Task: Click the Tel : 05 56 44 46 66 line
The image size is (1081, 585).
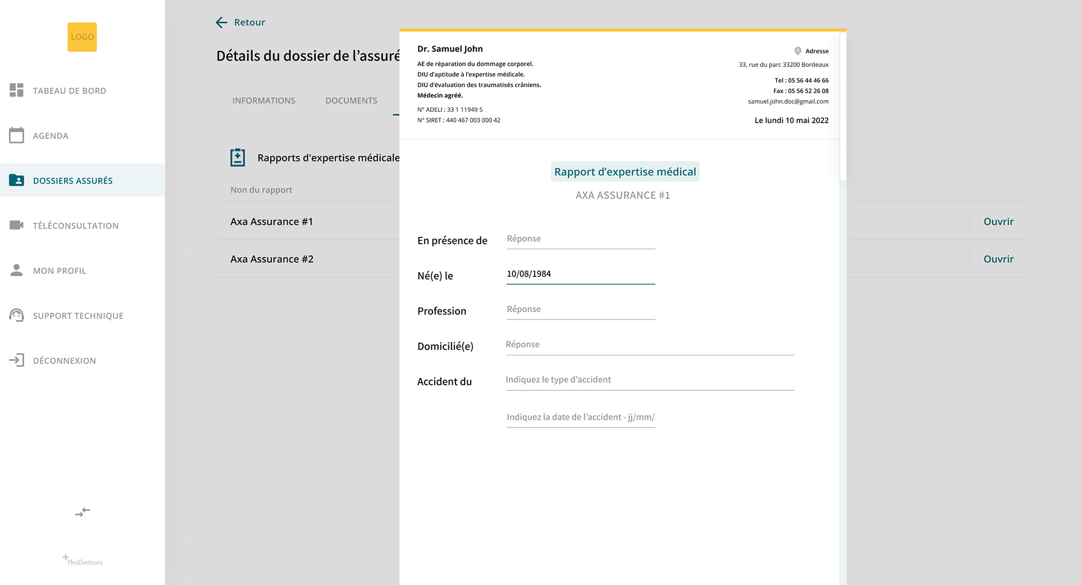Action: (801, 80)
